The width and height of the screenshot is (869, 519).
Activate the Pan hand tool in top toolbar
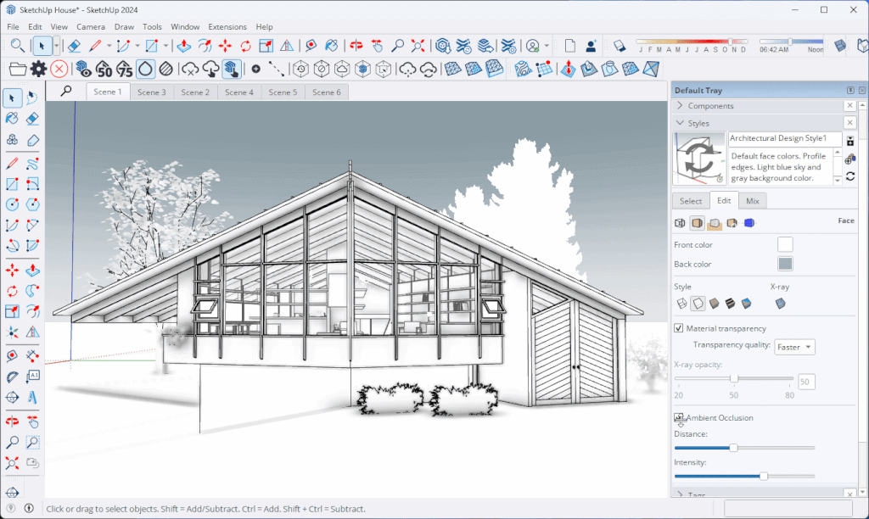377,46
